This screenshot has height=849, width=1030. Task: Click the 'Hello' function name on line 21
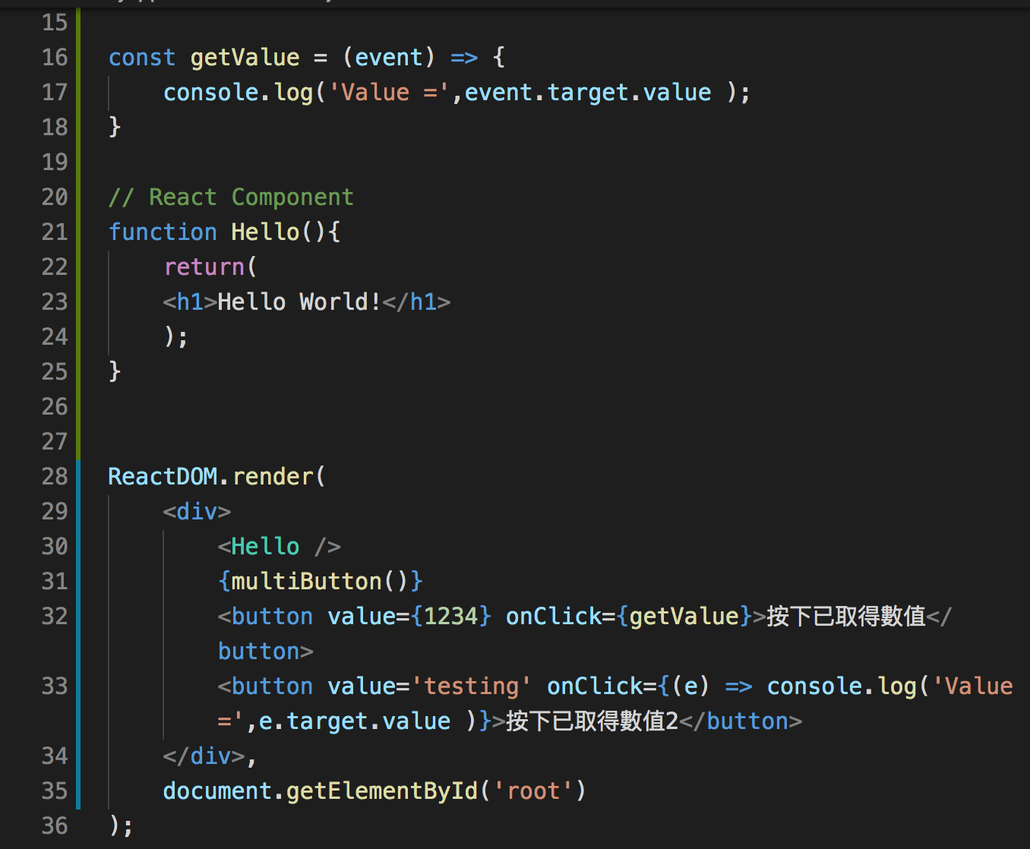(x=266, y=232)
